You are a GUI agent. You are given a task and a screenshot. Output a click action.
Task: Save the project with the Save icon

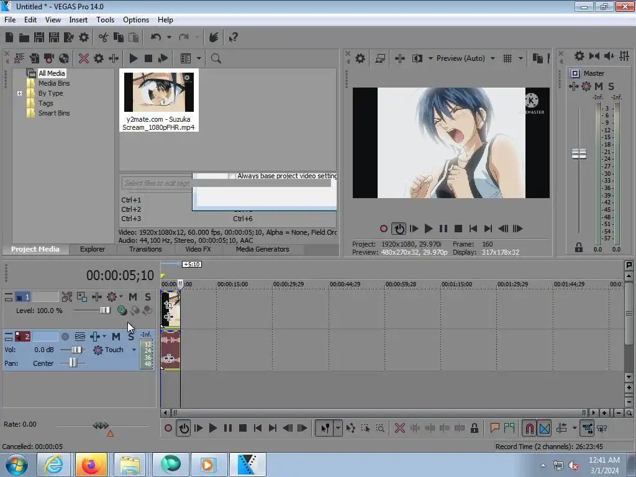pyautogui.click(x=39, y=38)
